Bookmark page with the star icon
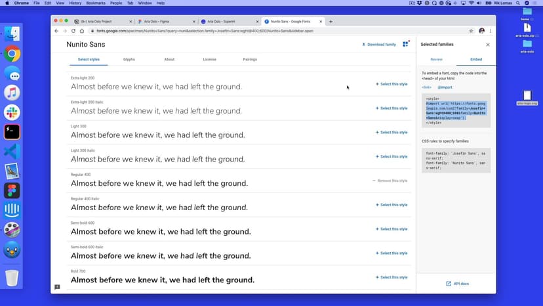 point(471,31)
